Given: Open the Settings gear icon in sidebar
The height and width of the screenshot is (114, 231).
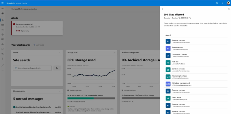Looking at the screenshot, I should point(3,34).
